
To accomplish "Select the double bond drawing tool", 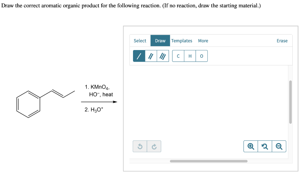I will (x=151, y=56).
